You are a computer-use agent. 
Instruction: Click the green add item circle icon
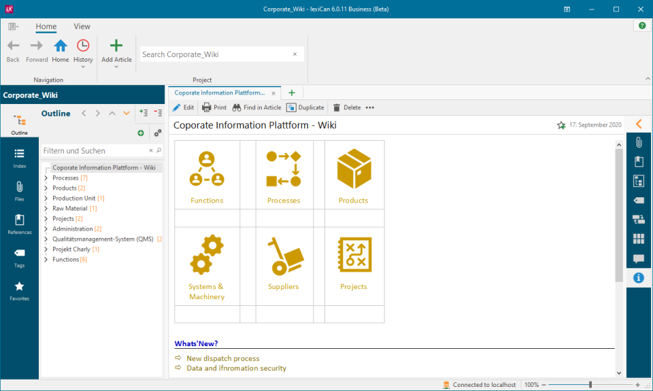[x=141, y=133]
